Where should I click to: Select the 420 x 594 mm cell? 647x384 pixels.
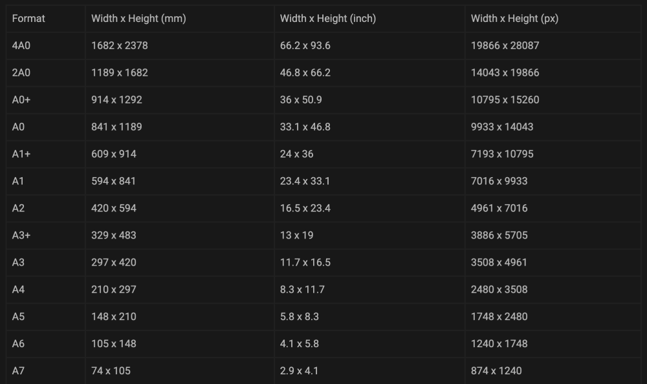pyautogui.click(x=114, y=208)
